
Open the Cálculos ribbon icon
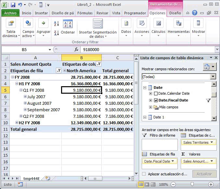(x=158, y=24)
